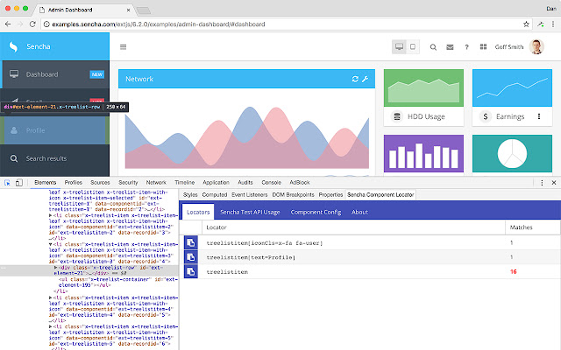
Task: Open the Dashboard navigation item
Action: (x=54, y=74)
